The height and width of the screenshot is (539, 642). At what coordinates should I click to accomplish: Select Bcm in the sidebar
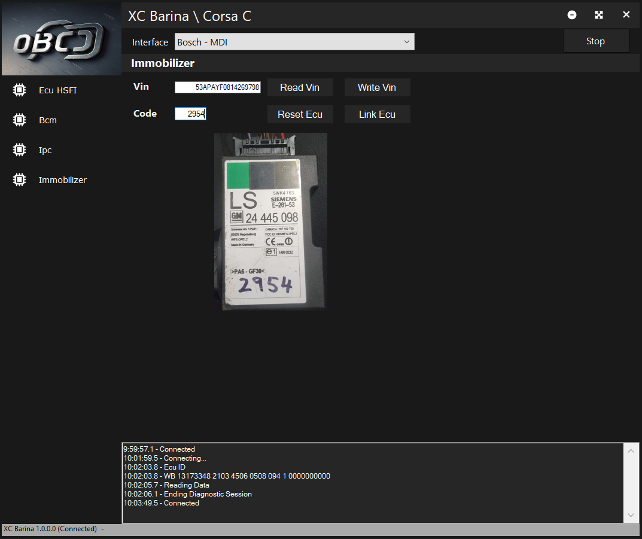48,120
